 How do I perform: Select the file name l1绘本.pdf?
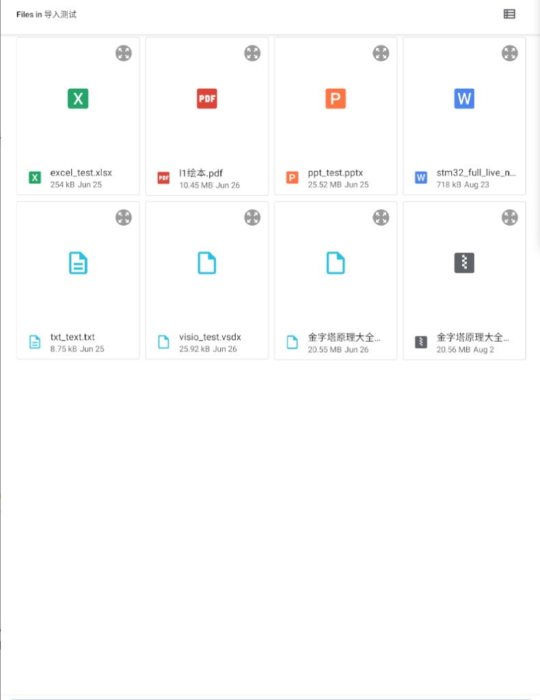tap(200, 173)
